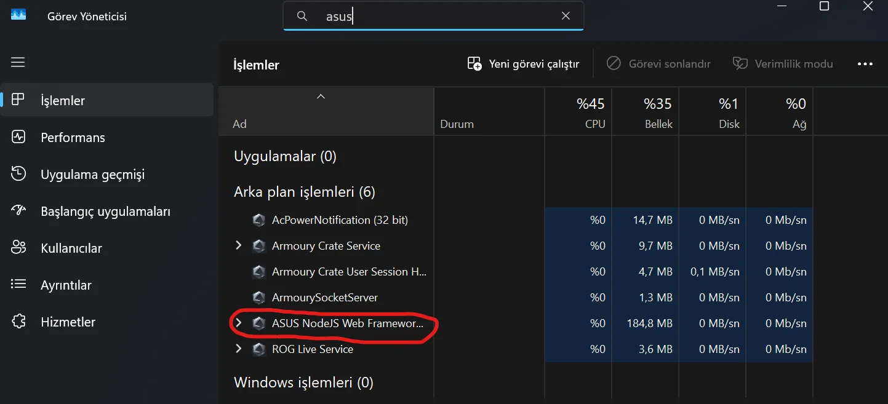Viewport: 888px width, 404px height.
Task: Click the Görevi sonlandır button
Action: tap(658, 64)
